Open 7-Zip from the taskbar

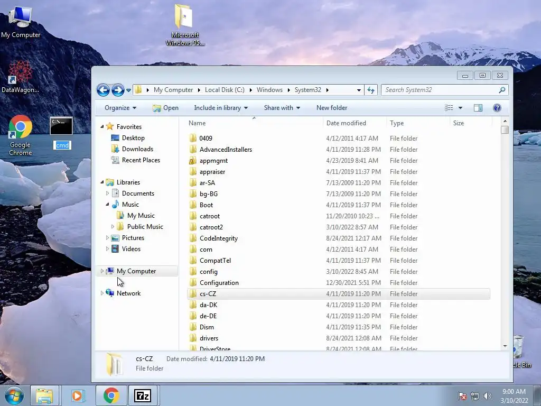pos(143,395)
